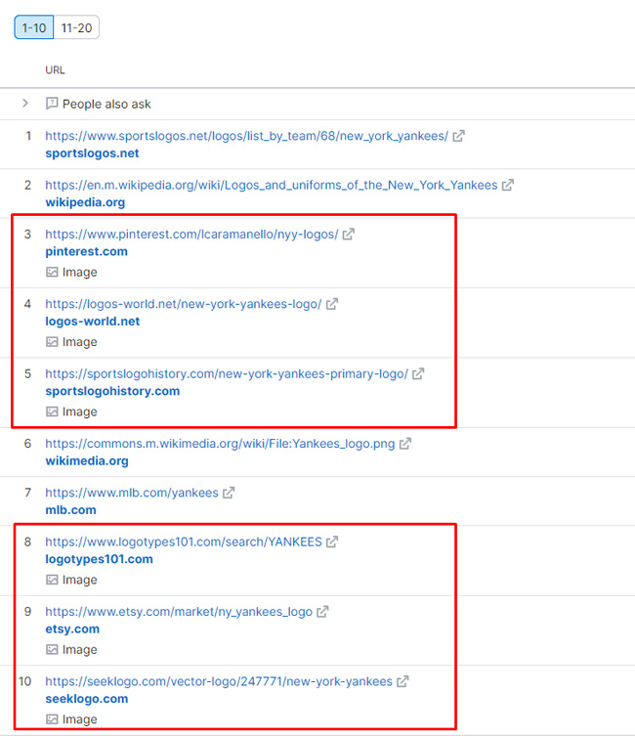
Task: Click the Image label under etsy.com
Action: click(80, 650)
